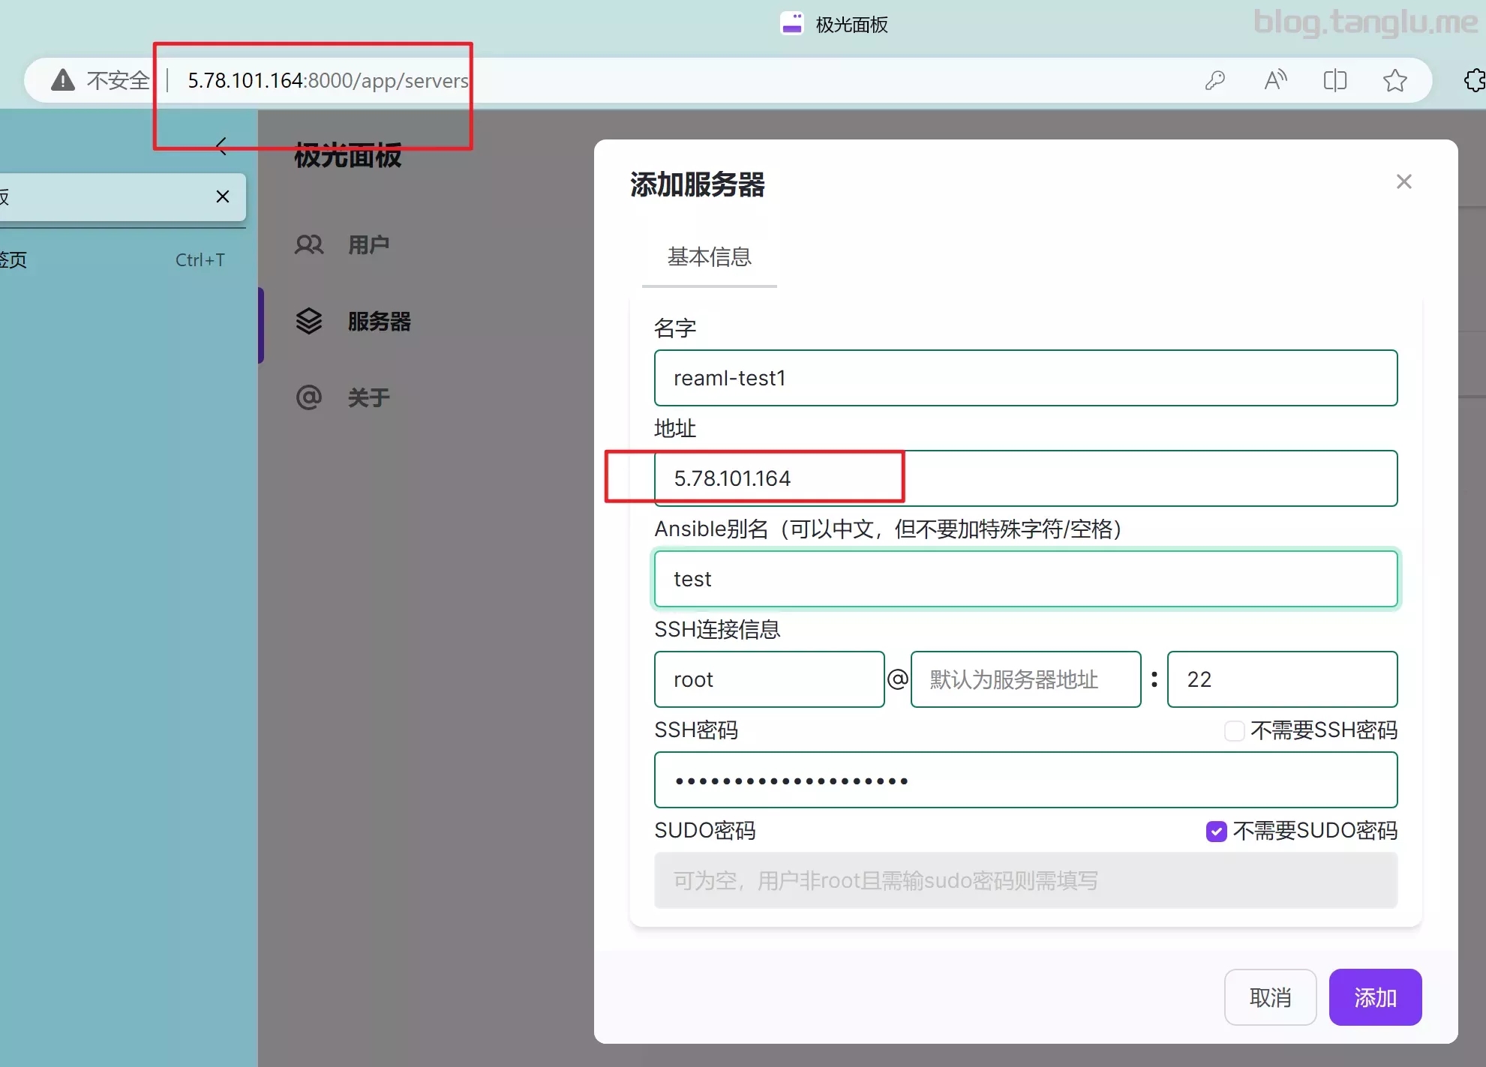
Task: Click the SSH port field showing 22
Action: (1281, 679)
